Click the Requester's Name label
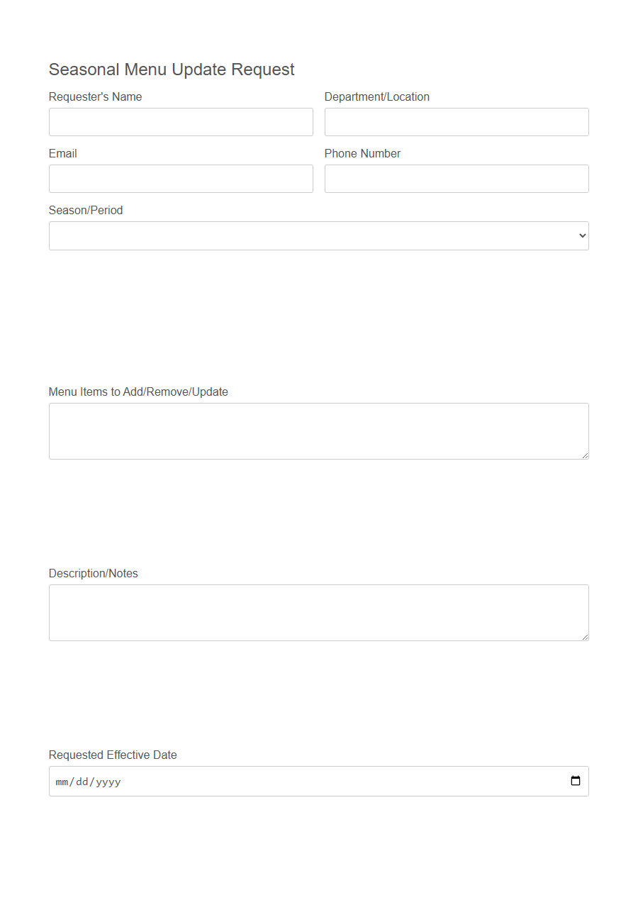 coord(95,96)
